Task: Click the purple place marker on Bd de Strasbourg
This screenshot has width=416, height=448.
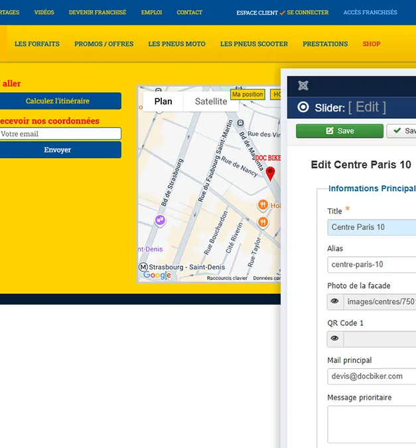Action: pyautogui.click(x=160, y=220)
